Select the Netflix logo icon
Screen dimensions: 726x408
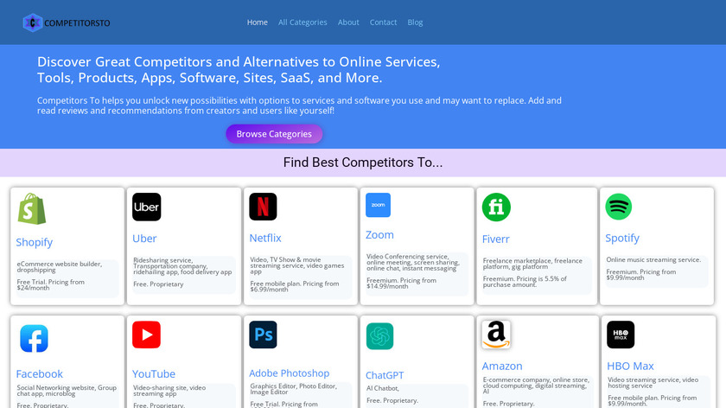click(x=263, y=207)
